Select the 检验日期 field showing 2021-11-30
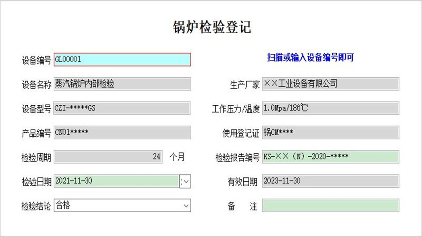 click(x=115, y=181)
